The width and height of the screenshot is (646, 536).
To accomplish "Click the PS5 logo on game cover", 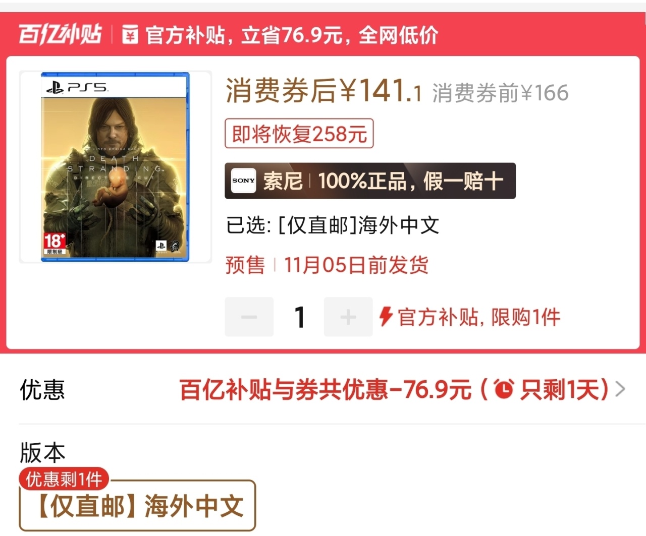I will point(77,87).
